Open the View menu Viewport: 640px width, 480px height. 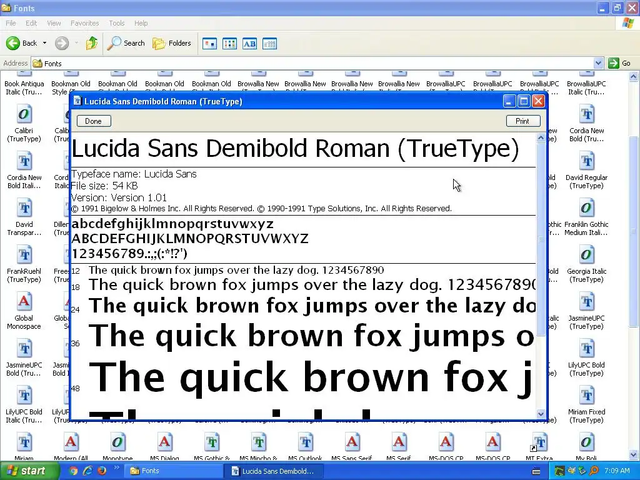(x=54, y=23)
